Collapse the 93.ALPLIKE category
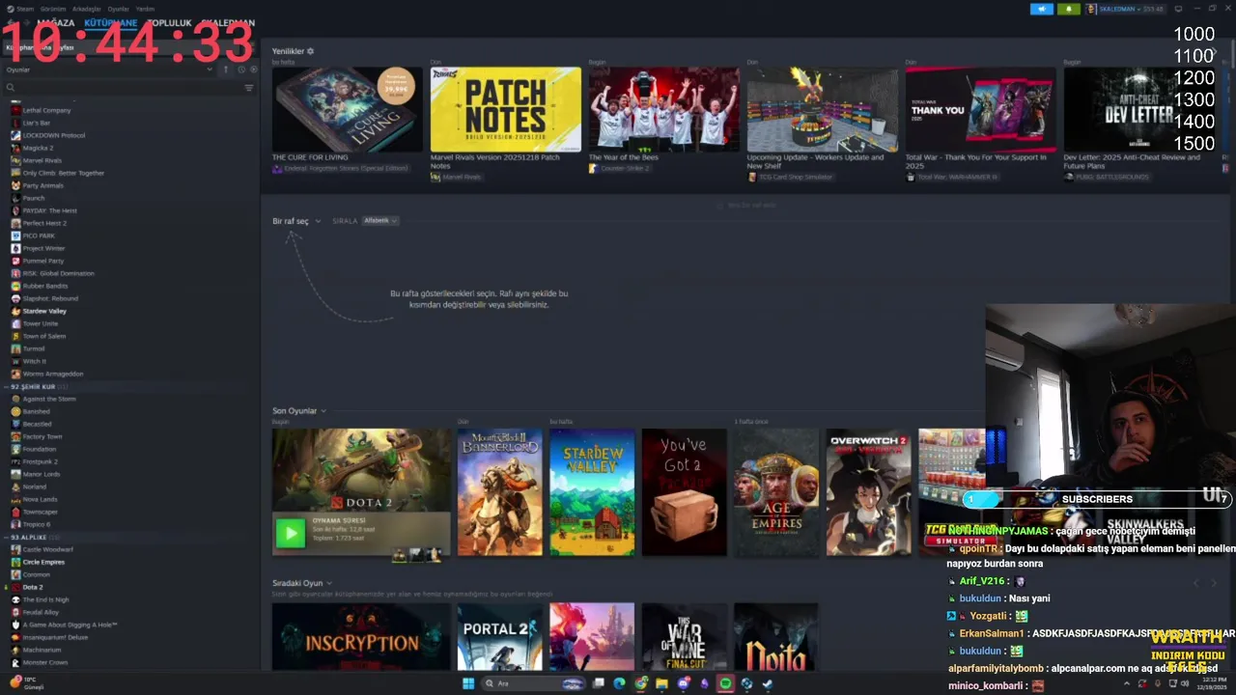1236x695 pixels. pyautogui.click(x=8, y=537)
